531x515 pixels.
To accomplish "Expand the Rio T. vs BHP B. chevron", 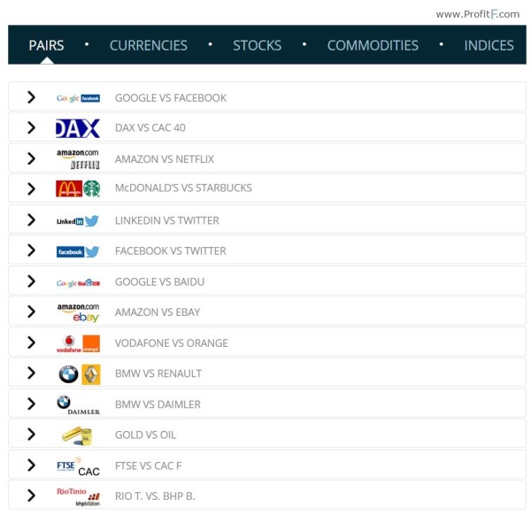I will [31, 496].
